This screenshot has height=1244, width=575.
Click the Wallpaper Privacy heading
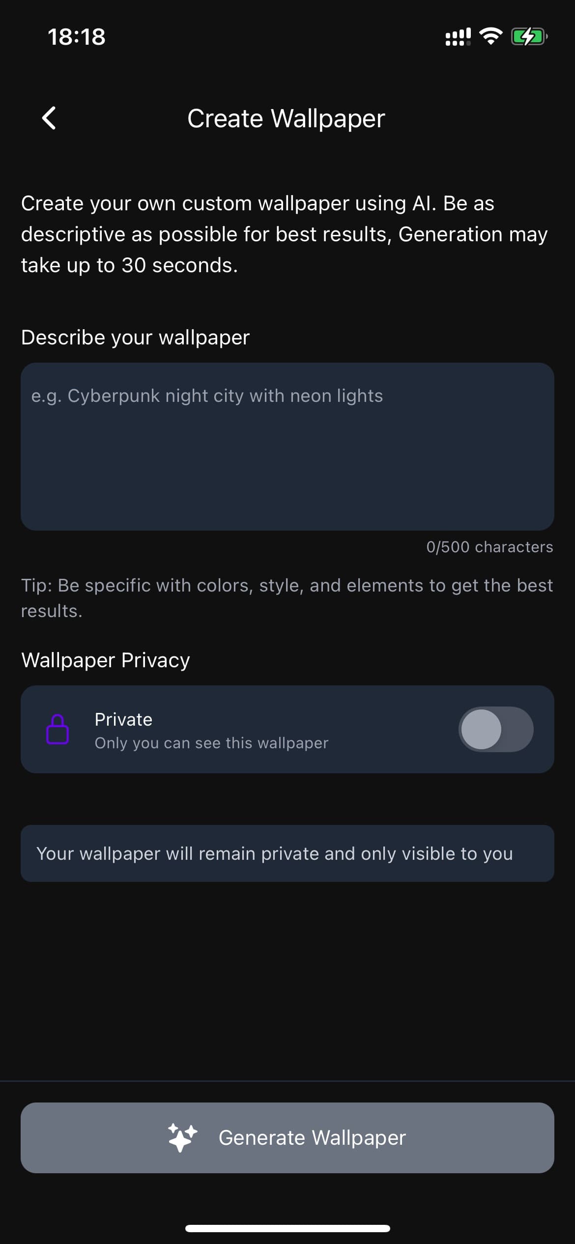(106, 660)
